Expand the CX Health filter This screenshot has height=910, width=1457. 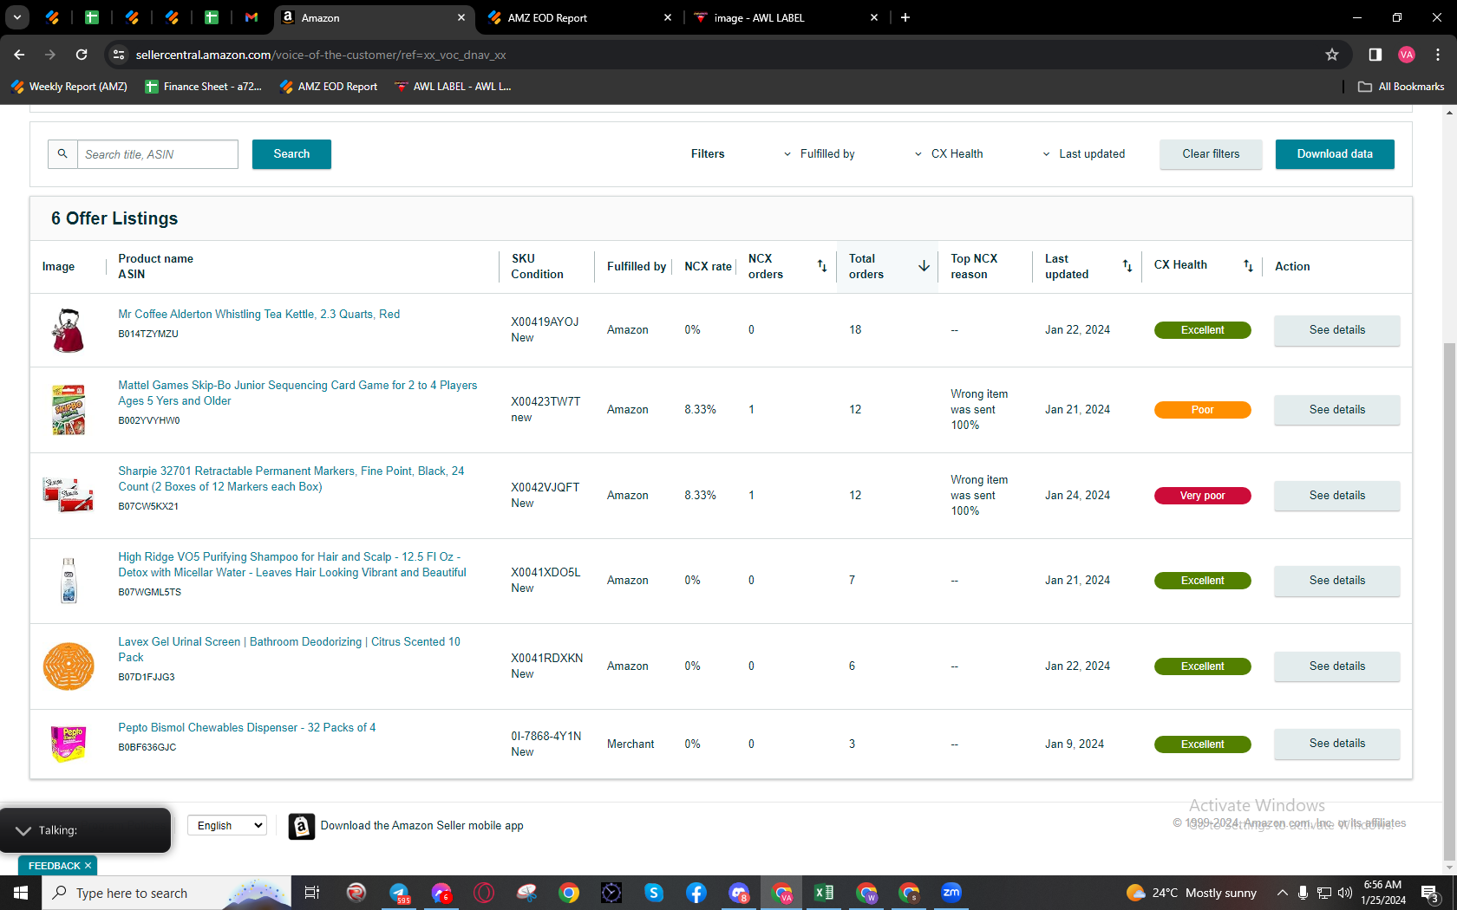coord(950,154)
